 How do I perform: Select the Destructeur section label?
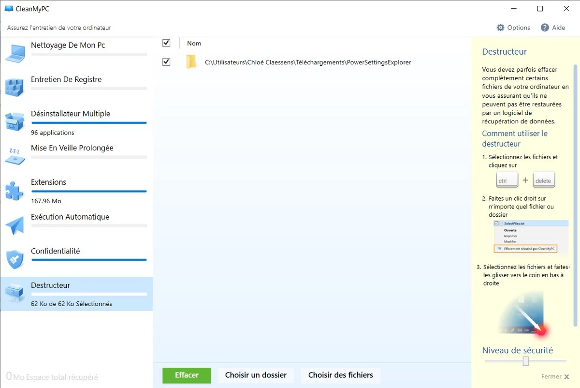[x=50, y=285]
